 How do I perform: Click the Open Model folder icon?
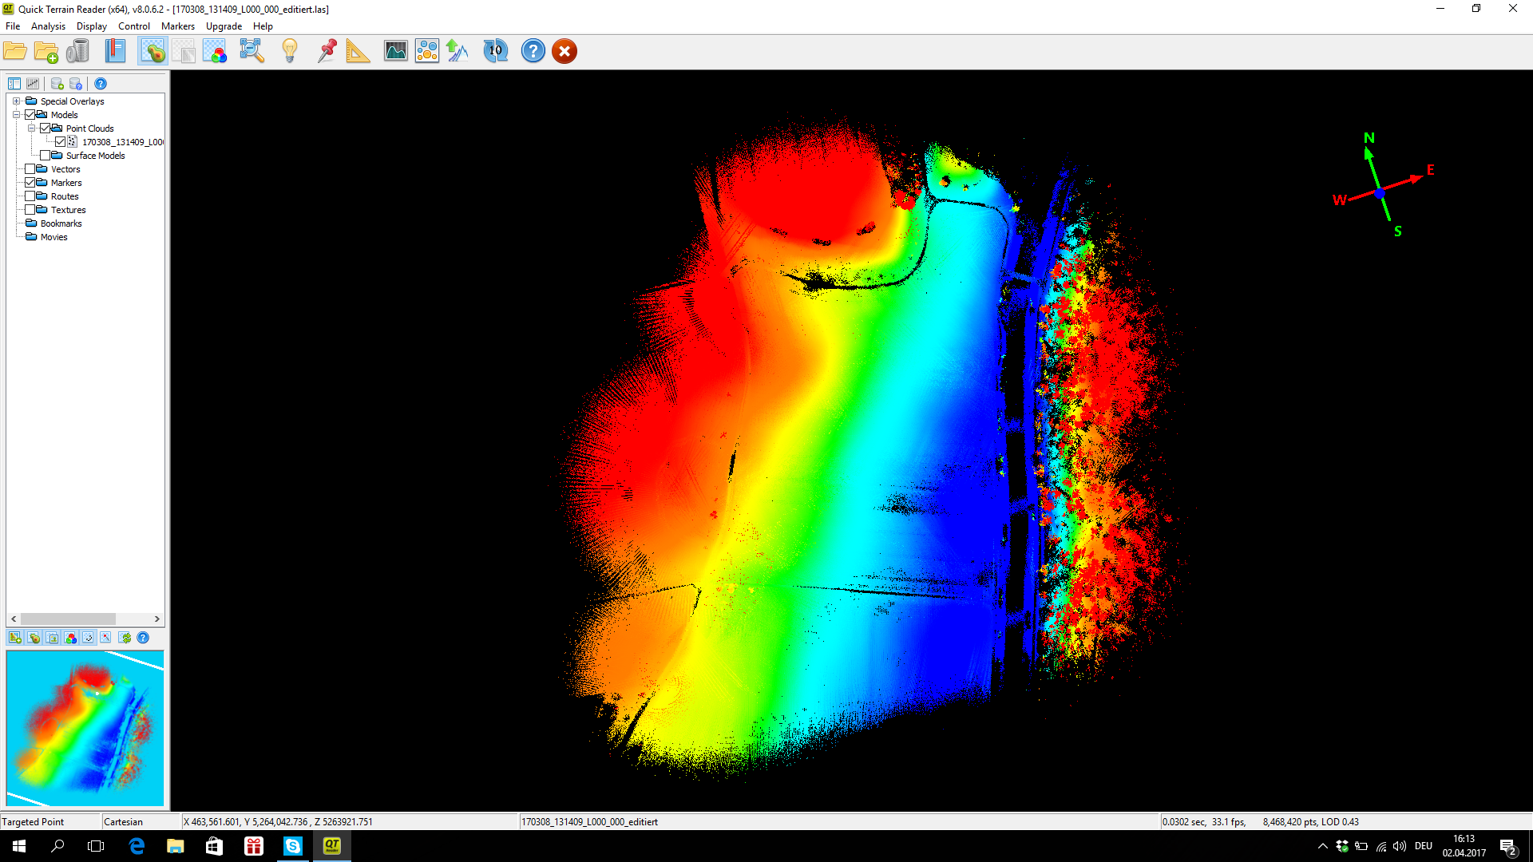tap(14, 52)
